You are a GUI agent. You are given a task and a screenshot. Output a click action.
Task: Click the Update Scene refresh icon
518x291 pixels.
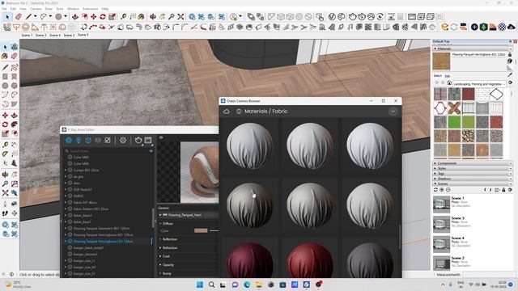(x=435, y=190)
